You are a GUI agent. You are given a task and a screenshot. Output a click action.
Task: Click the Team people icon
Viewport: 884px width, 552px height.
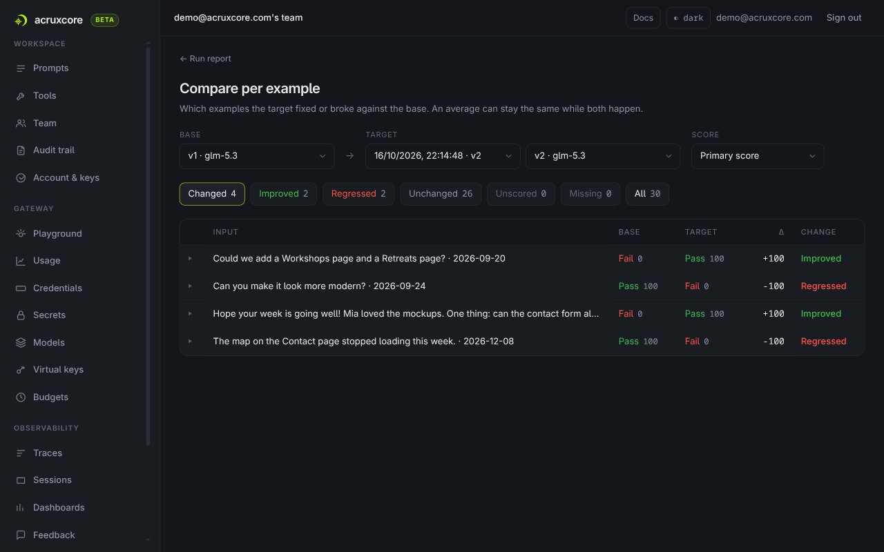21,124
